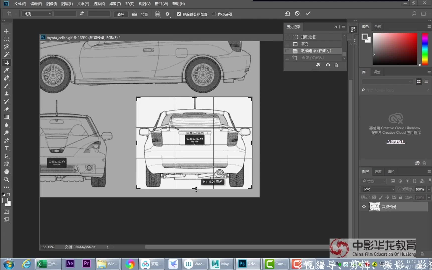Screen dimensions: 432x270
Task: Select the Brush tool
Action: click(6, 86)
